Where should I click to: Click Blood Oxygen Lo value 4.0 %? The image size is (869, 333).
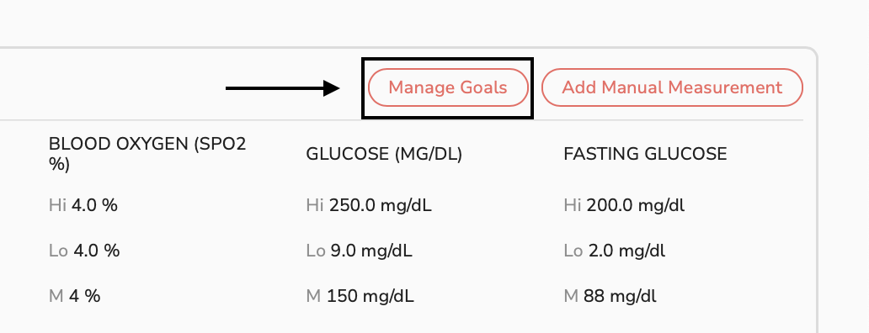pyautogui.click(x=97, y=251)
